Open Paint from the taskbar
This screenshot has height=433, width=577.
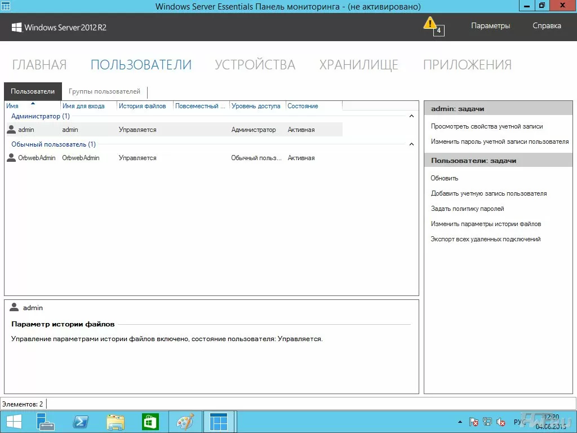185,421
